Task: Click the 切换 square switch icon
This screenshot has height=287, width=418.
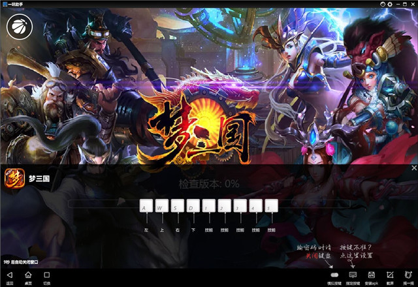Action: [x=46, y=275]
